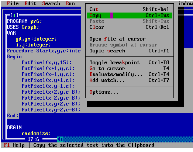Click the i,j:integer; declaration
193x152 pixels.
tap(33, 45)
